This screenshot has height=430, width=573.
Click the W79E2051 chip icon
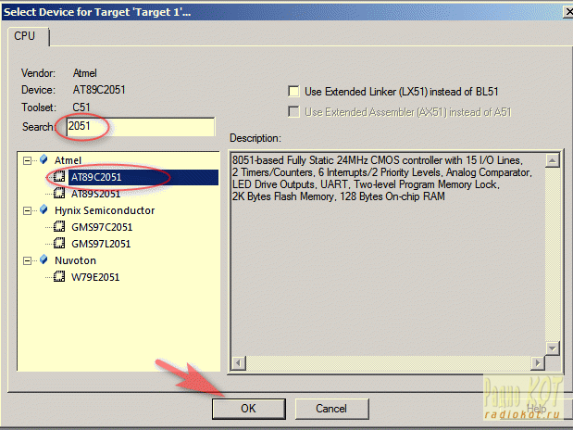click(x=59, y=277)
